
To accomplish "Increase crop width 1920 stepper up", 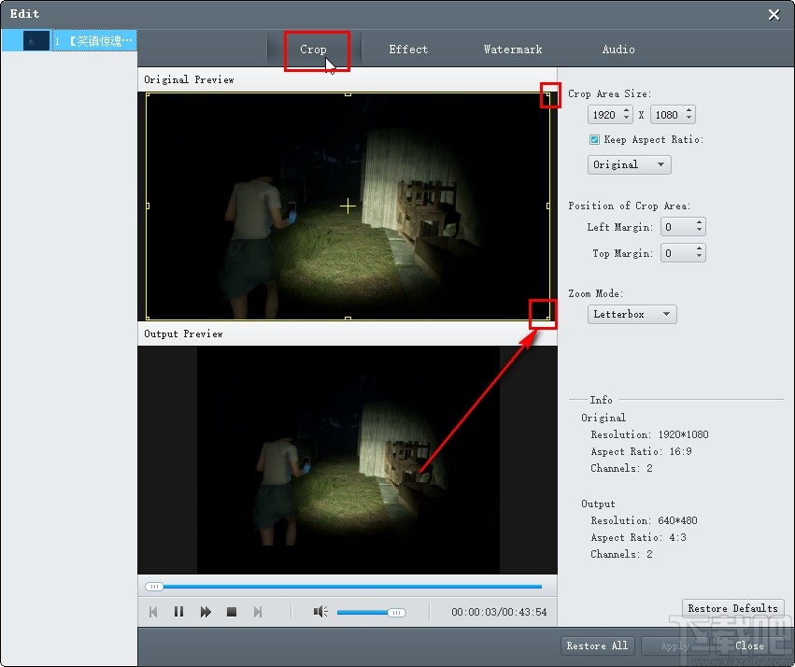I will tap(627, 110).
